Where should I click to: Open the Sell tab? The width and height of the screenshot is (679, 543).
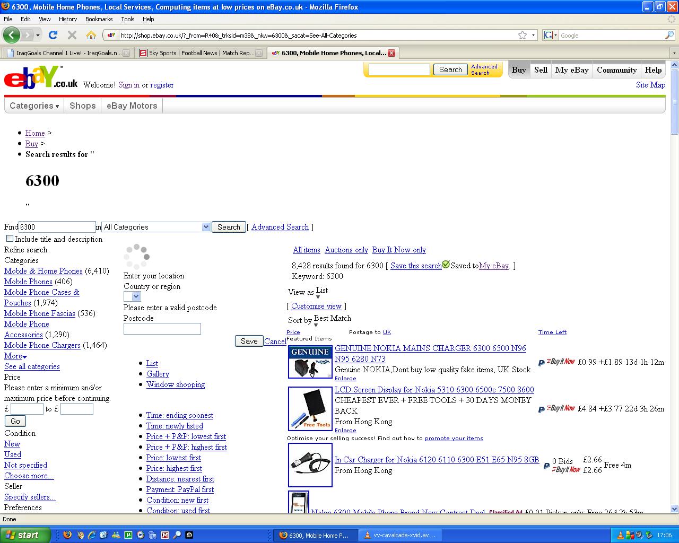(x=541, y=70)
